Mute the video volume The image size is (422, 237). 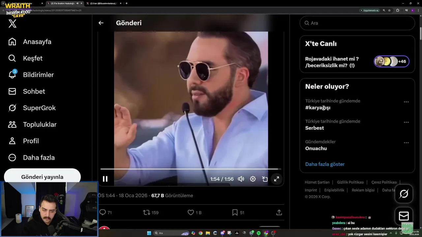tap(241, 179)
